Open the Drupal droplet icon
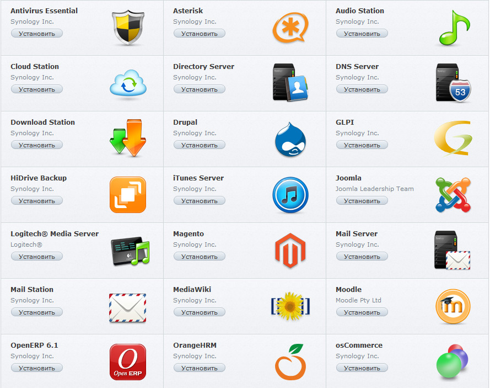Viewport: 490px width, 388px height. 290,139
